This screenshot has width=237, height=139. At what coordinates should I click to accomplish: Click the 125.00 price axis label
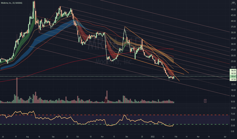(233, 84)
